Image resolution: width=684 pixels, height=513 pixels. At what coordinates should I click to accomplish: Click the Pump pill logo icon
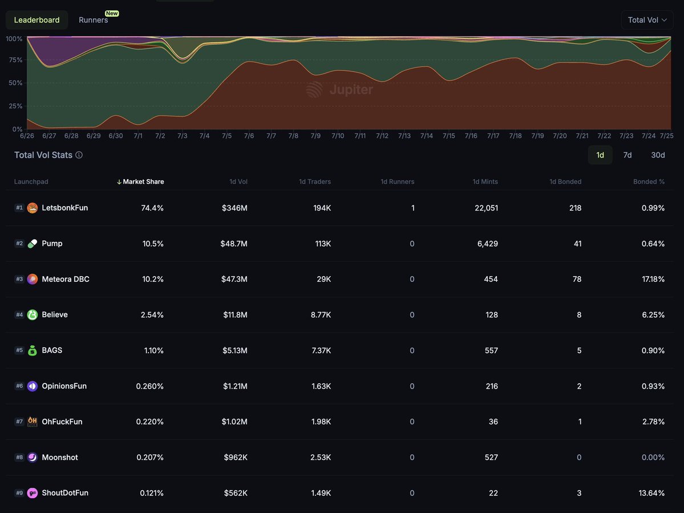click(33, 244)
